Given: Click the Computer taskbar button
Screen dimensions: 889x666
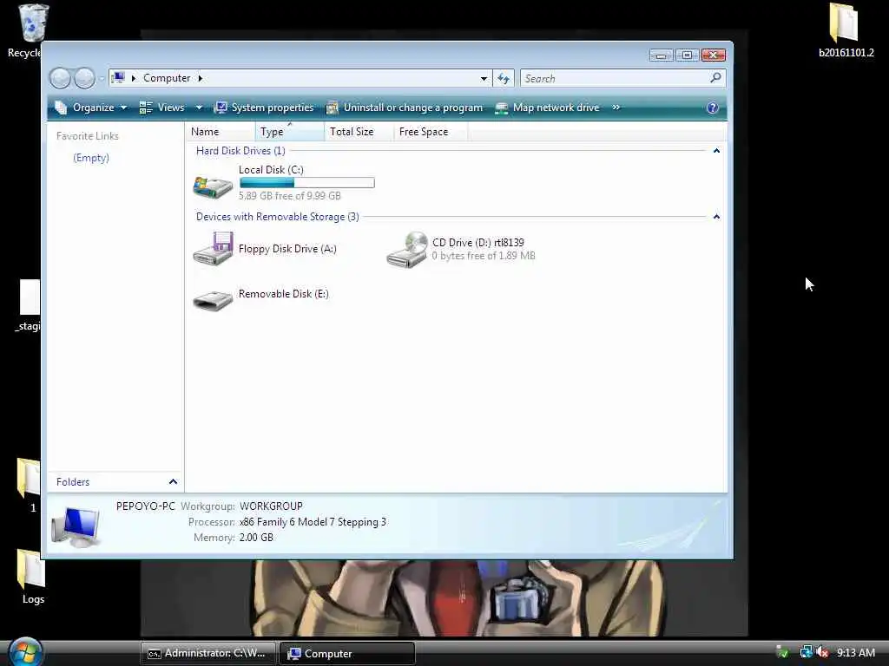Looking at the screenshot, I should 347,653.
